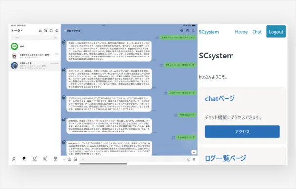This screenshot has height=189, width=296.
Task: Open the photo gallery icon in the message bar
Action: tap(75, 159)
